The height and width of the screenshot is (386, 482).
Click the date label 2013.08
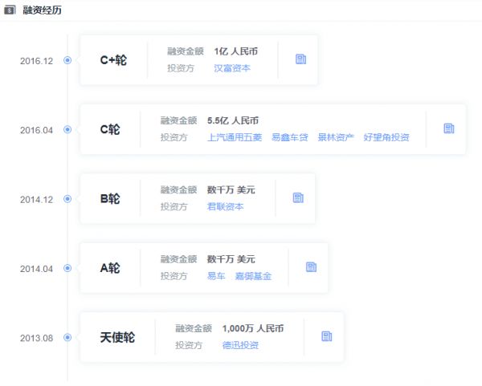(37, 338)
